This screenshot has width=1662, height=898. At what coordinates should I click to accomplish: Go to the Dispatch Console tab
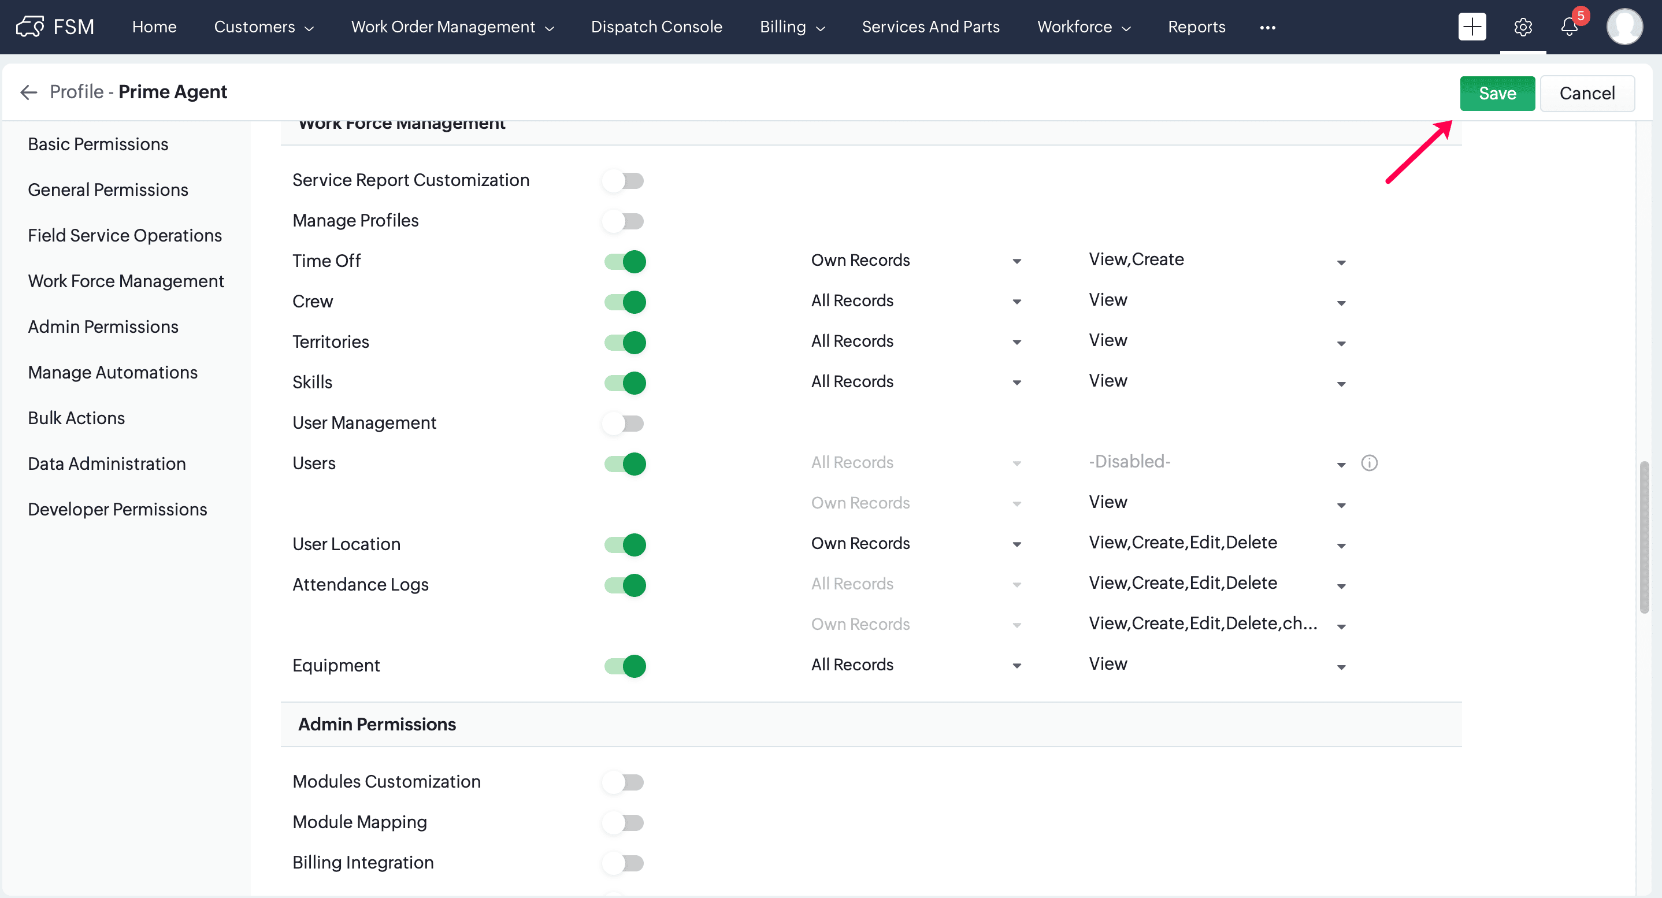pyautogui.click(x=656, y=27)
